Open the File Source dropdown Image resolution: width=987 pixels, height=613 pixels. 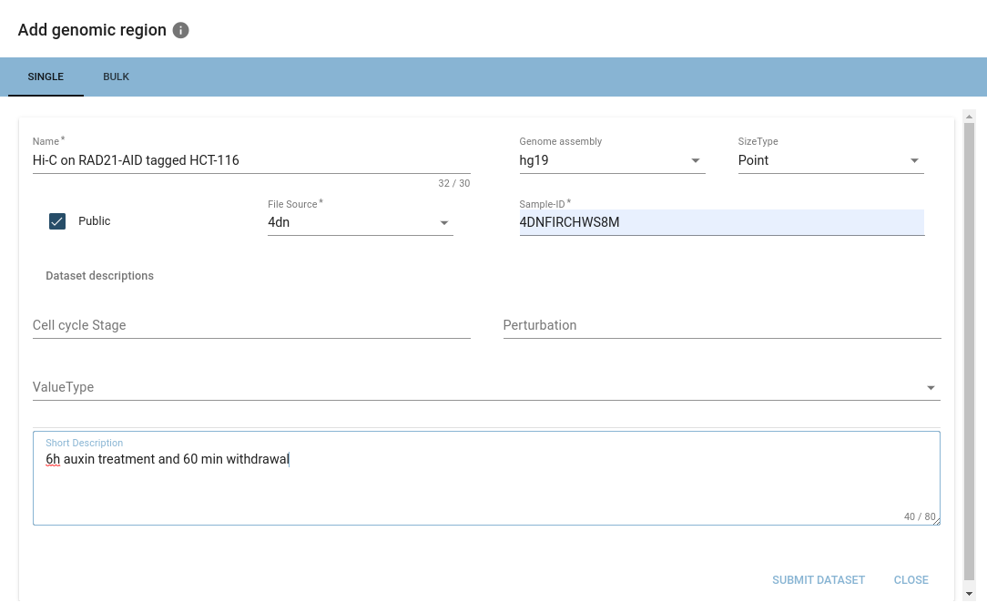pyautogui.click(x=360, y=222)
